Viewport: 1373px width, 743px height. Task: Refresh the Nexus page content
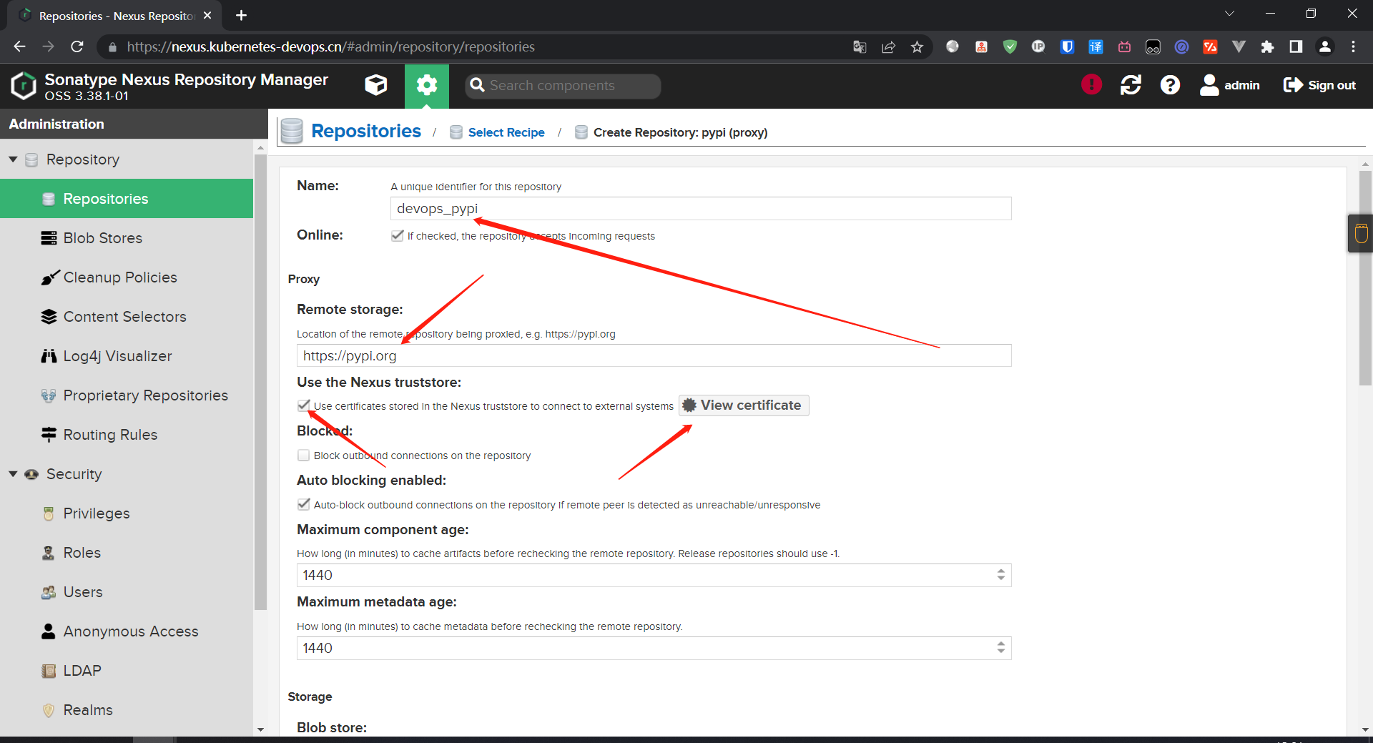tap(1131, 85)
